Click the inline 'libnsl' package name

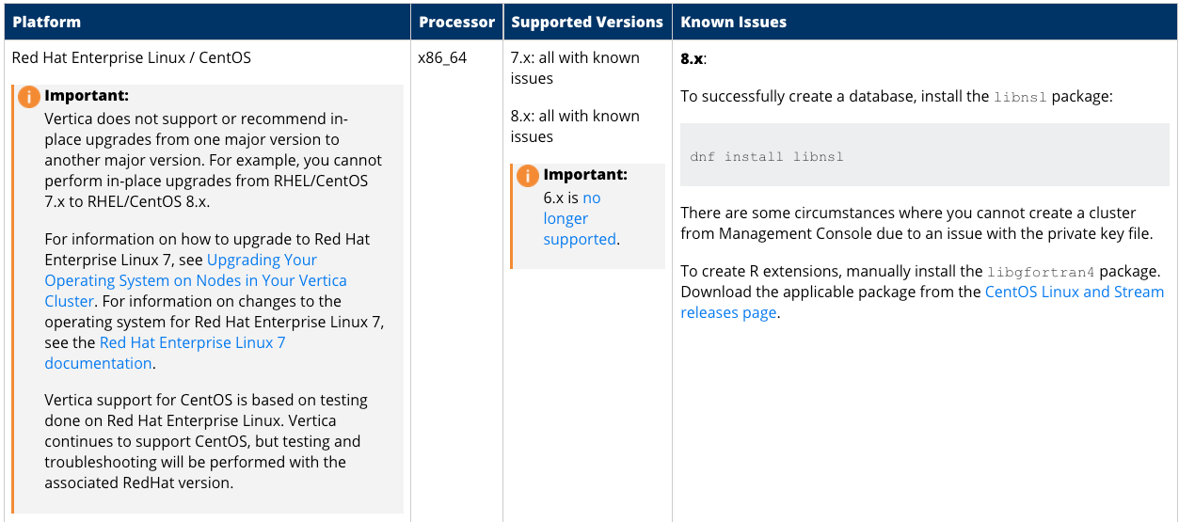point(1020,97)
